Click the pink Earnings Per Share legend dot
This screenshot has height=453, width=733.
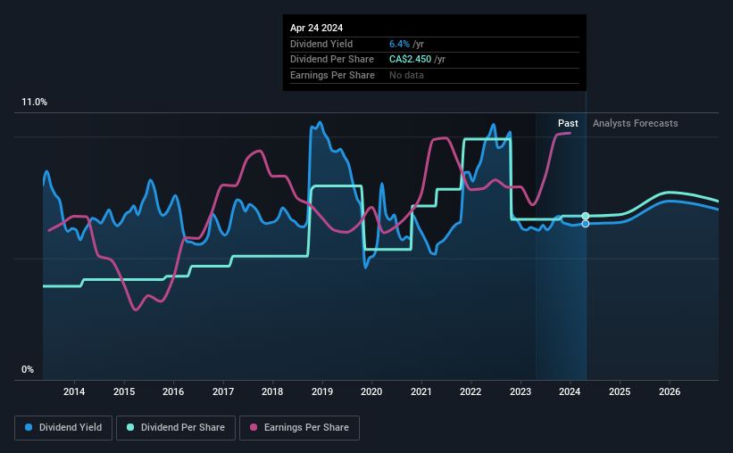[x=254, y=427]
